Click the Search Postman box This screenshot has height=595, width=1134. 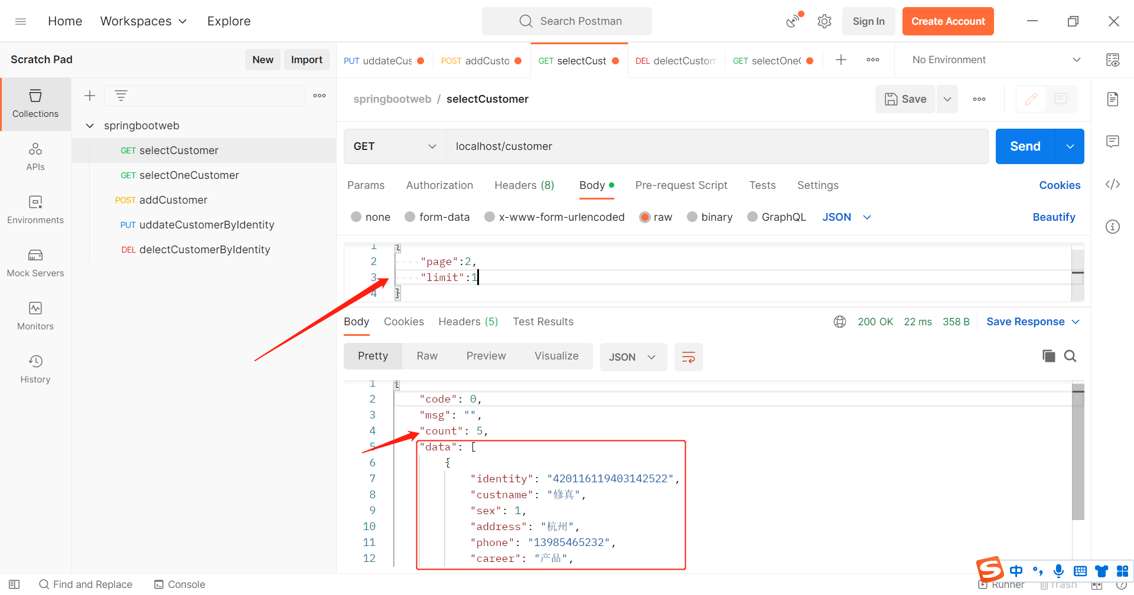tap(567, 21)
